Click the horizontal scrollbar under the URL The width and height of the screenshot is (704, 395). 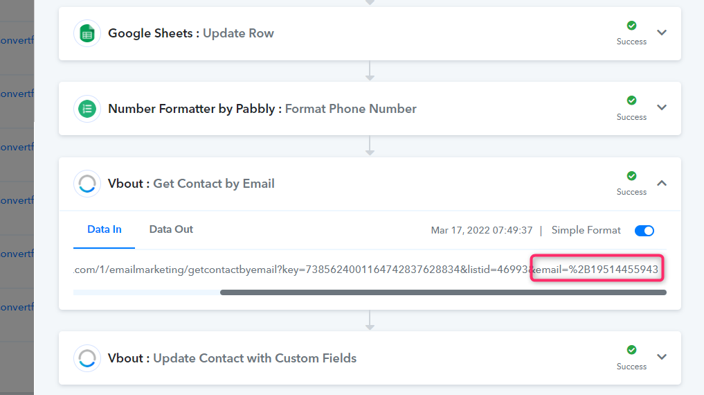tap(443, 292)
